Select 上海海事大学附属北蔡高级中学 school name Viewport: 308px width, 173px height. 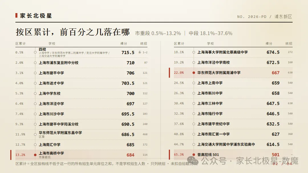coord(222,52)
